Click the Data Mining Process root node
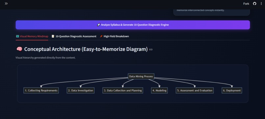The image size is (265, 119). click(x=141, y=76)
